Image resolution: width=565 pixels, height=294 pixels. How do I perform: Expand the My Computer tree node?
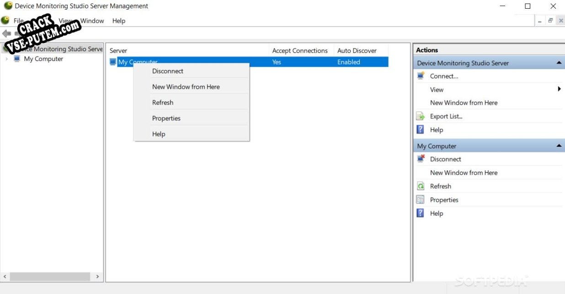pyautogui.click(x=6, y=59)
